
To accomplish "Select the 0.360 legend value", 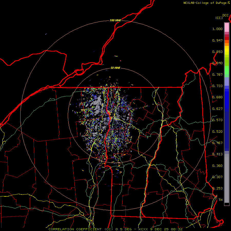I will [217, 166].
